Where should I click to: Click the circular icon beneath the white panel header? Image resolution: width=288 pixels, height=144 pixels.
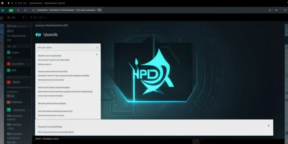coord(97,54)
